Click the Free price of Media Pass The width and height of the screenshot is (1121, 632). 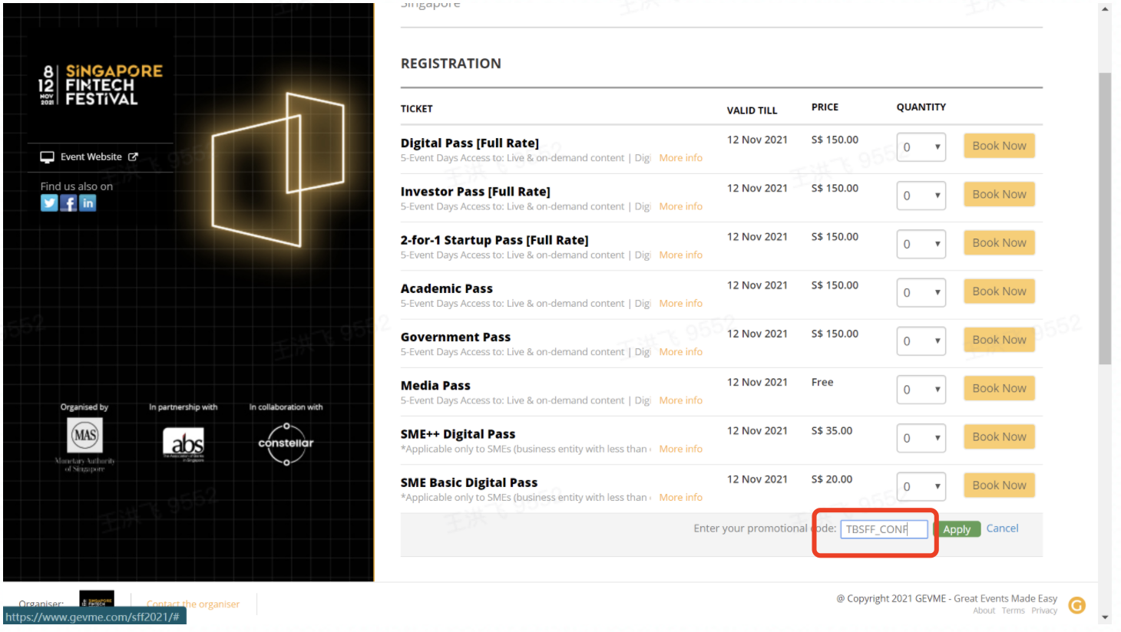point(822,382)
